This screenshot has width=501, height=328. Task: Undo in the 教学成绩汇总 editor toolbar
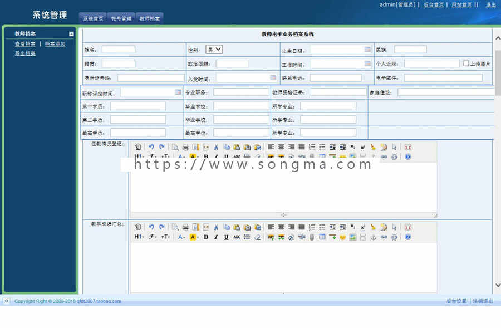click(151, 227)
